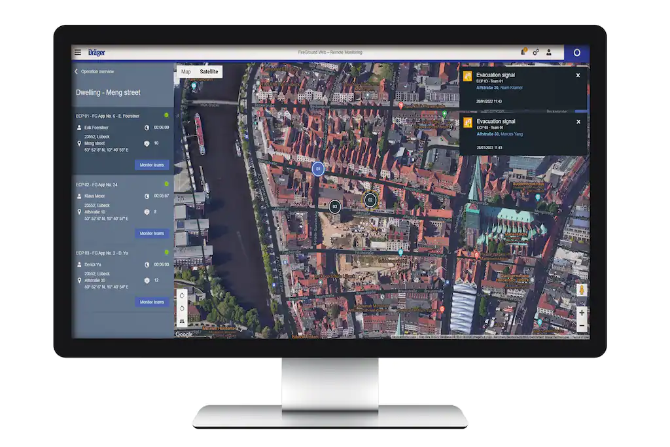This screenshot has width=670, height=447.
Task: Select map marker 02
Action: point(370,200)
